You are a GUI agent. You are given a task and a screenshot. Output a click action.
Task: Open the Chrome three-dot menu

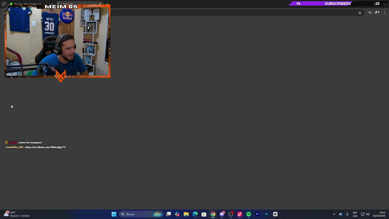point(384,13)
